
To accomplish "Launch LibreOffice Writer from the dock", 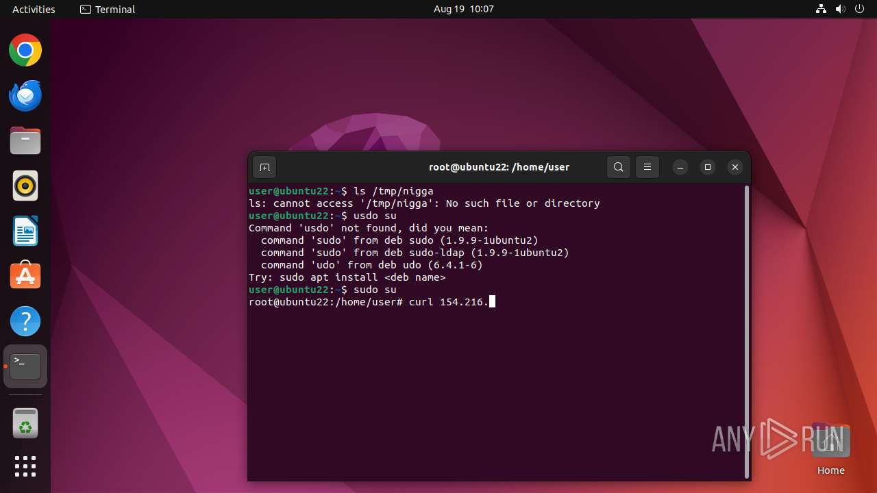I will point(25,231).
